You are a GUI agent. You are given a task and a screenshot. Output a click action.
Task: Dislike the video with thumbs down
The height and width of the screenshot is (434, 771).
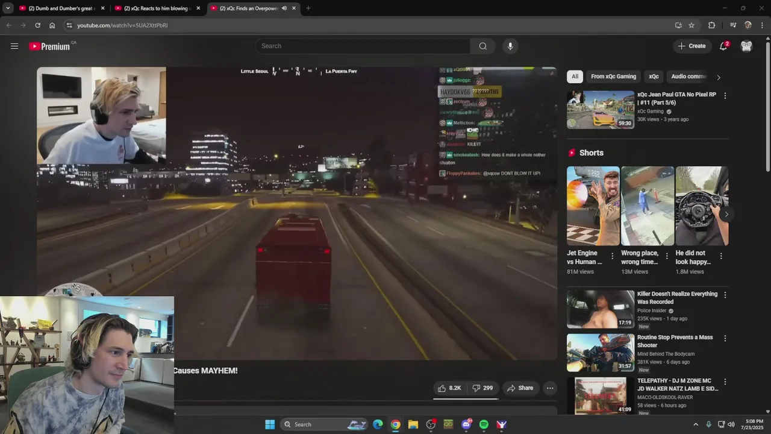click(x=482, y=388)
